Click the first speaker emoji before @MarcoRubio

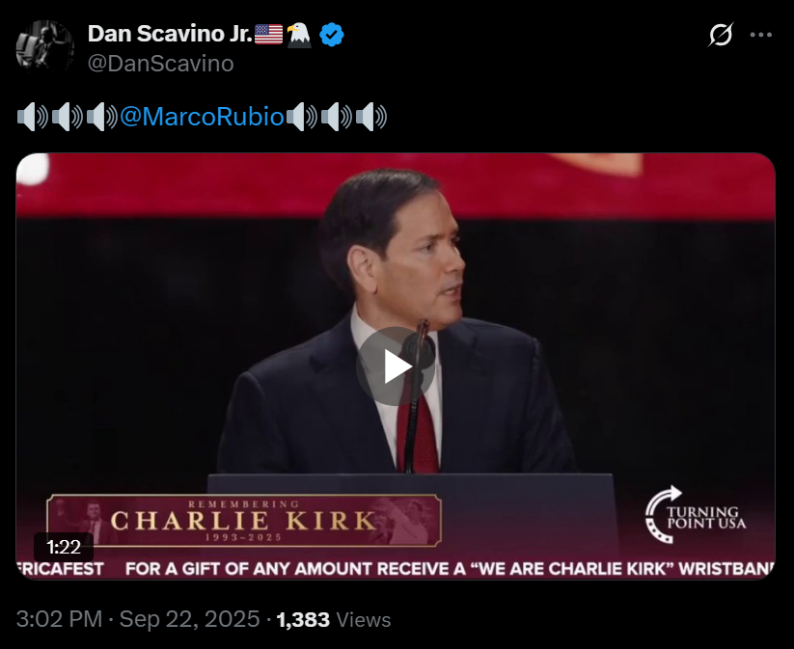tap(33, 117)
